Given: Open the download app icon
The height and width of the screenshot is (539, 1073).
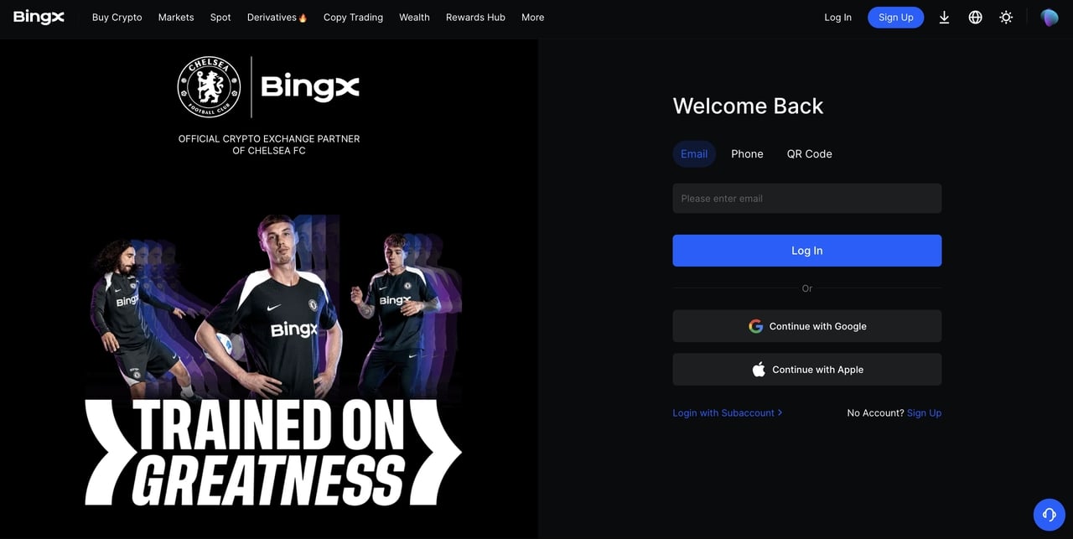Looking at the screenshot, I should point(944,17).
